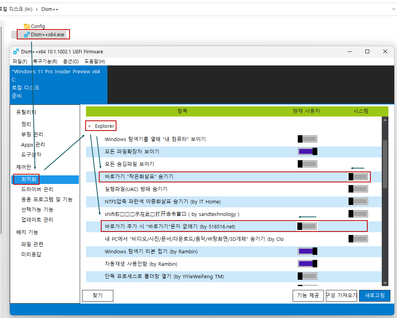Disable 'Windows 탐색기 리본 접기' switch

[308, 251]
